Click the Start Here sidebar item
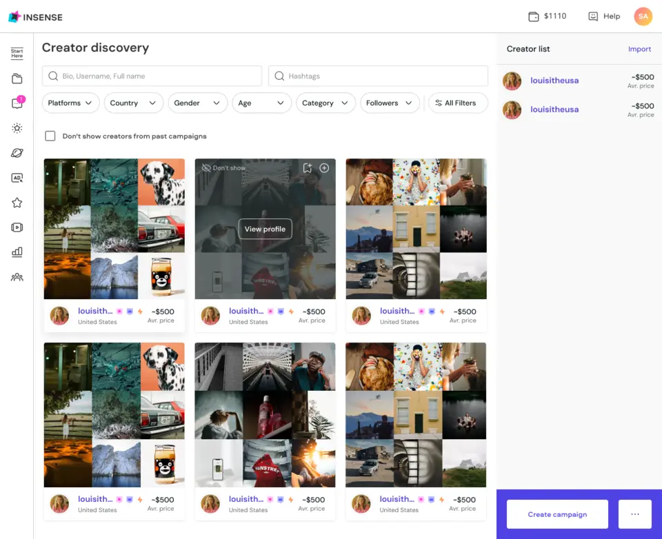Screen dimensions: 662x539 17,52
